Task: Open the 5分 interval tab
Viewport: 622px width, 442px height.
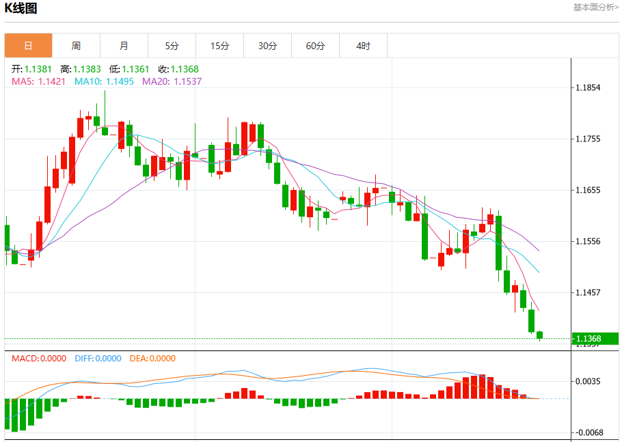Action: (x=172, y=46)
